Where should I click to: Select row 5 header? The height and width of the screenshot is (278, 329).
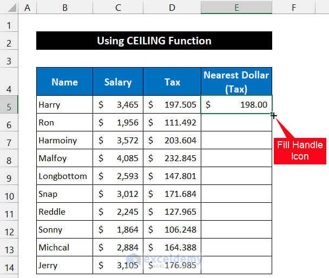[9, 104]
